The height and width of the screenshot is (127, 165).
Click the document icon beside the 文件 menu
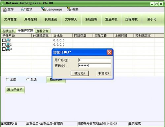[5, 10]
